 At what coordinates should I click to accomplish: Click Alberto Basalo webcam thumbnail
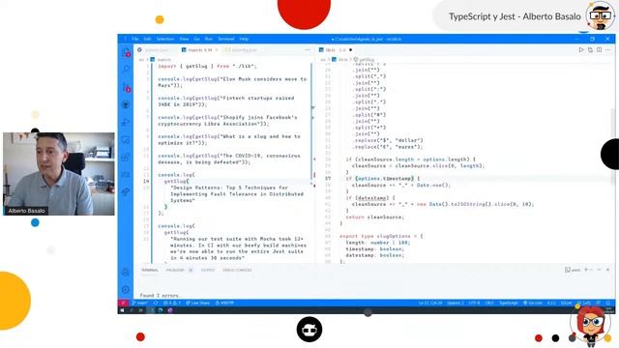(x=59, y=174)
